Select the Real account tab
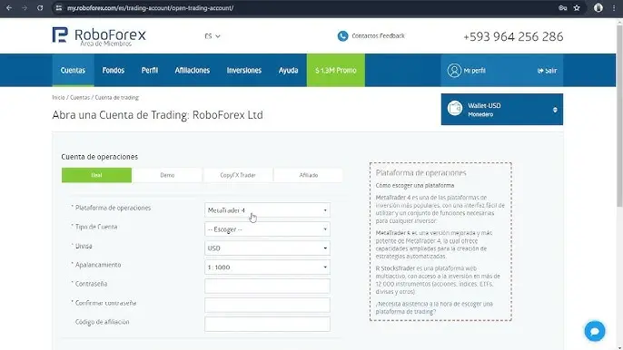Image resolution: width=623 pixels, height=350 pixels. click(x=96, y=175)
